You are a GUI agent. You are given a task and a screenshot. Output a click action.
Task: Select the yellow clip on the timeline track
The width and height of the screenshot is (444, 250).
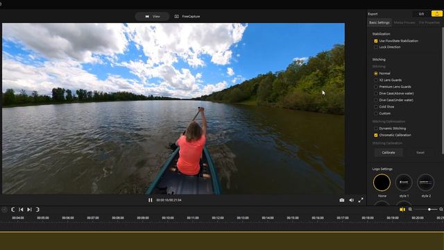222,241
